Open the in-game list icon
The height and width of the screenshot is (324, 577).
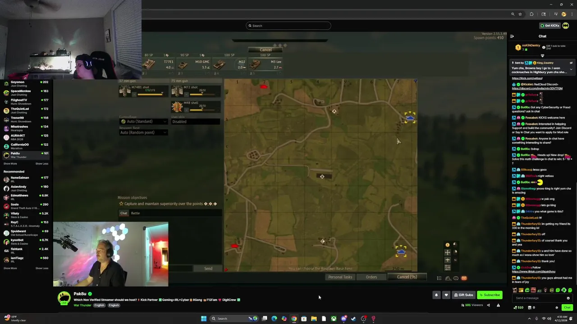(x=439, y=278)
